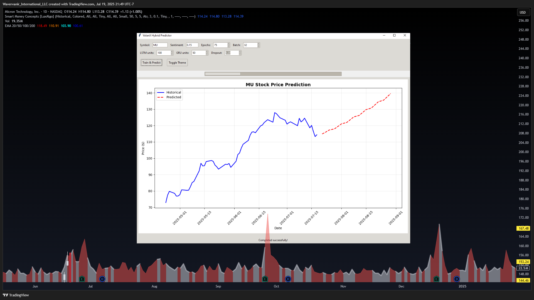The height and width of the screenshot is (300, 534).
Task: Focus the Symbol field containing MU
Action: 160,45
